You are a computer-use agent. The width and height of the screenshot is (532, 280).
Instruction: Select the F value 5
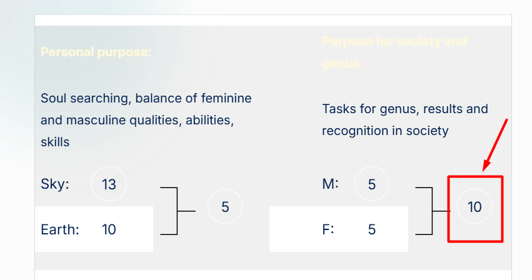pyautogui.click(x=372, y=230)
